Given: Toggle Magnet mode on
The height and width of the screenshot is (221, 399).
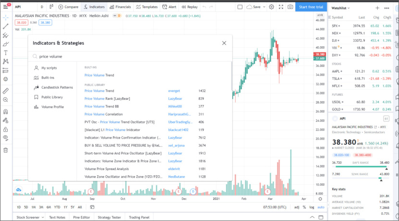Looking at the screenshot, I should click(x=6, y=112).
